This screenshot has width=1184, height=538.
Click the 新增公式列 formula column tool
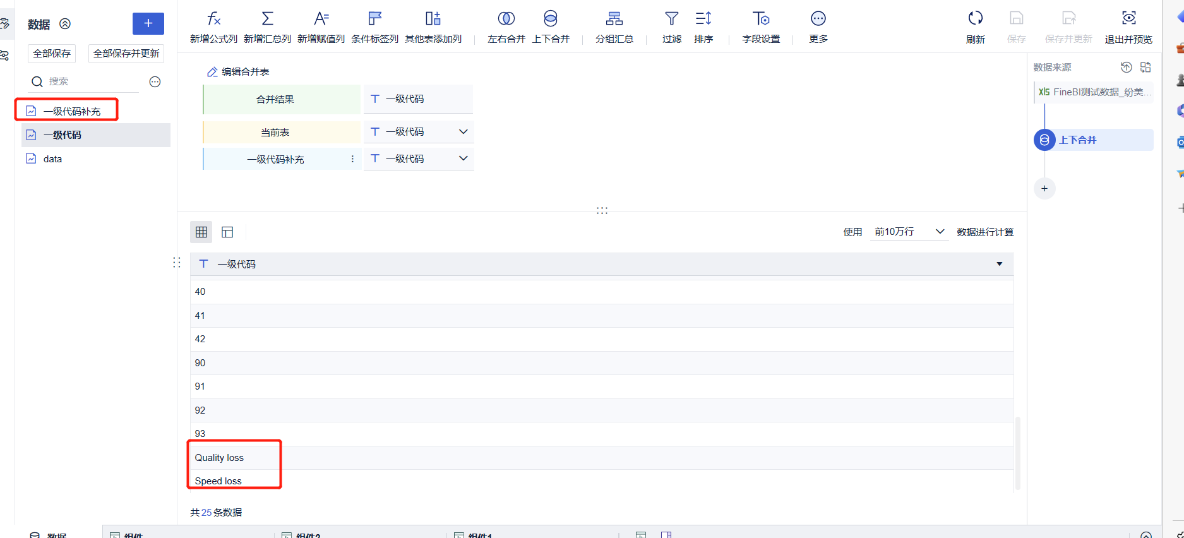point(213,28)
